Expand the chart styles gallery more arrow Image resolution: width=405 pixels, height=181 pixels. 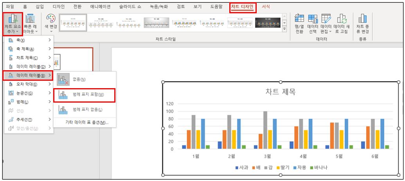(284, 29)
